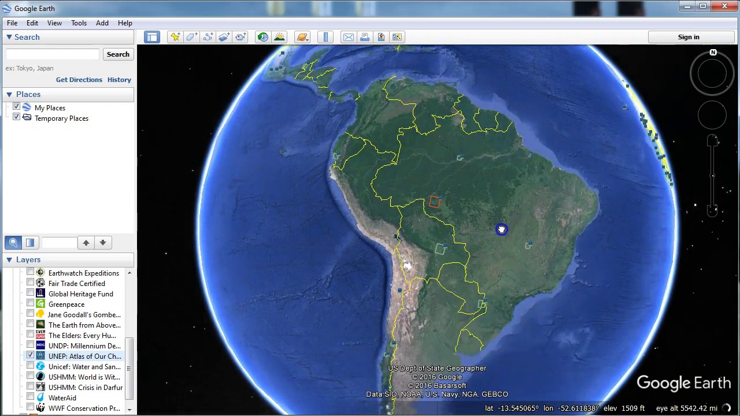Show historical imagery clock icon

263,37
